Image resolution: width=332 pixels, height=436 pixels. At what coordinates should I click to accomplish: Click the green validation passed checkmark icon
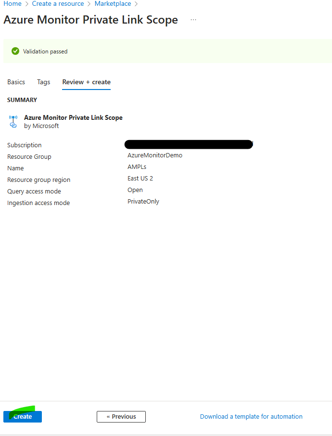coord(15,51)
